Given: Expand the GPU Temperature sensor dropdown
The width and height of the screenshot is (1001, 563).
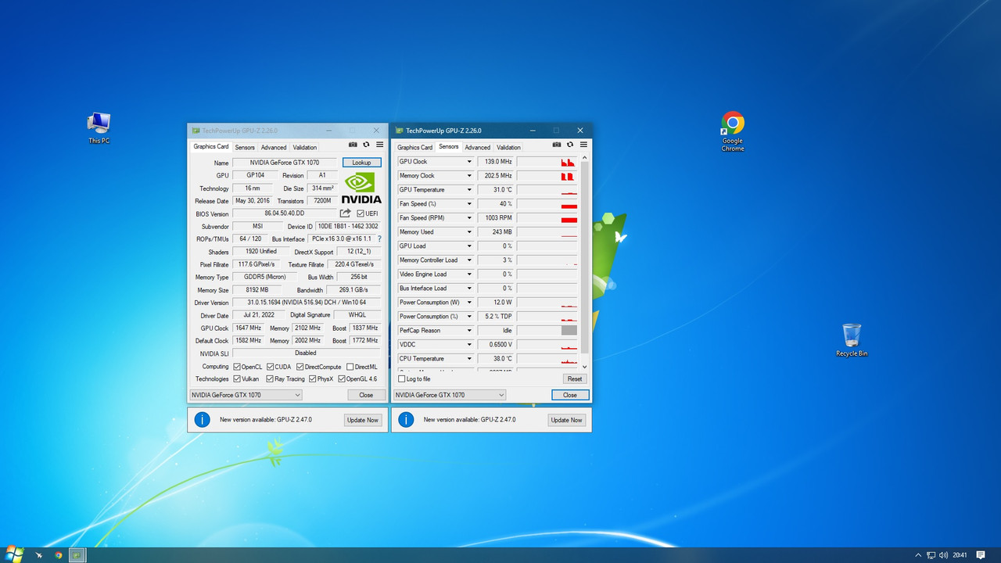Looking at the screenshot, I should 469,190.
